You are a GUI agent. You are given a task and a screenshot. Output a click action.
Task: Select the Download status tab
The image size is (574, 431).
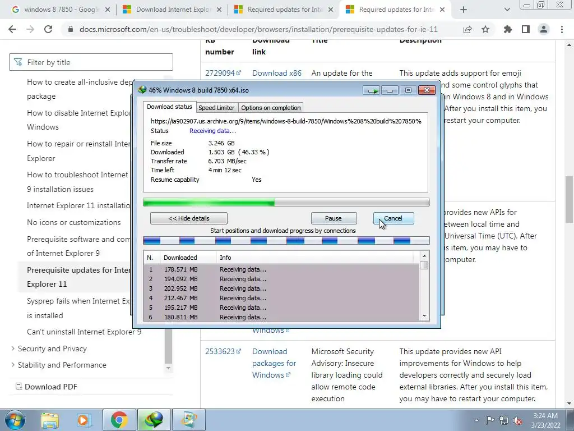pyautogui.click(x=169, y=107)
